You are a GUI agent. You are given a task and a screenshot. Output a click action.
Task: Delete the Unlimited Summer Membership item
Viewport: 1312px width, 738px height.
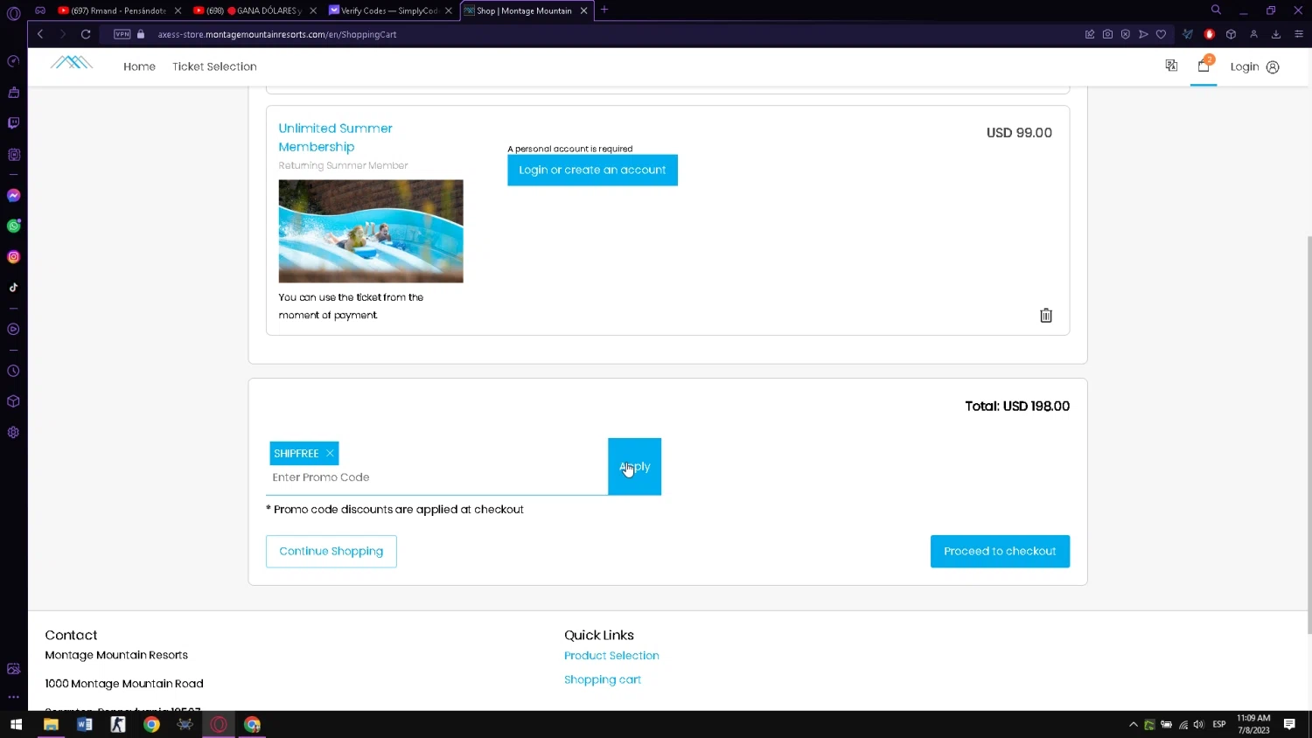coord(1046,316)
